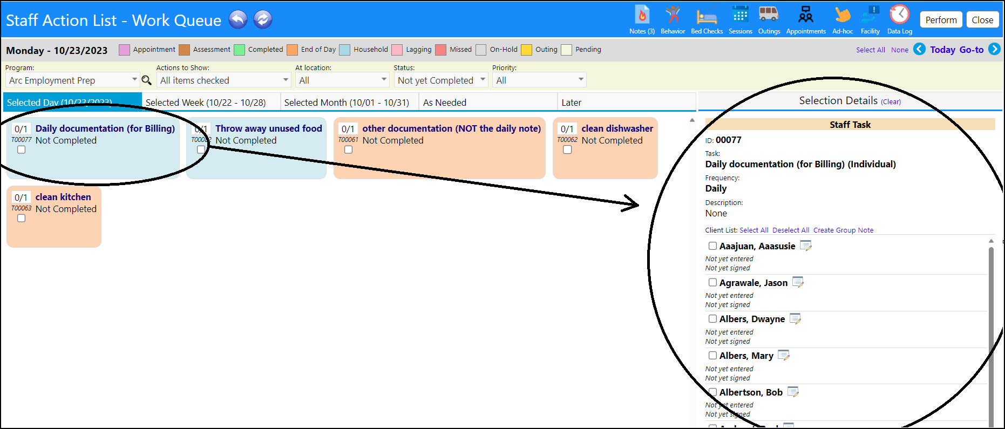This screenshot has width=1005, height=429.
Task: Select client Albers, Mary checkbox
Action: [x=712, y=355]
